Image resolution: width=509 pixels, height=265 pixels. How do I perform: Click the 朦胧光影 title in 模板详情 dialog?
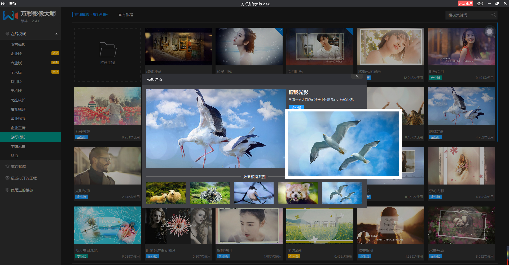click(x=299, y=92)
